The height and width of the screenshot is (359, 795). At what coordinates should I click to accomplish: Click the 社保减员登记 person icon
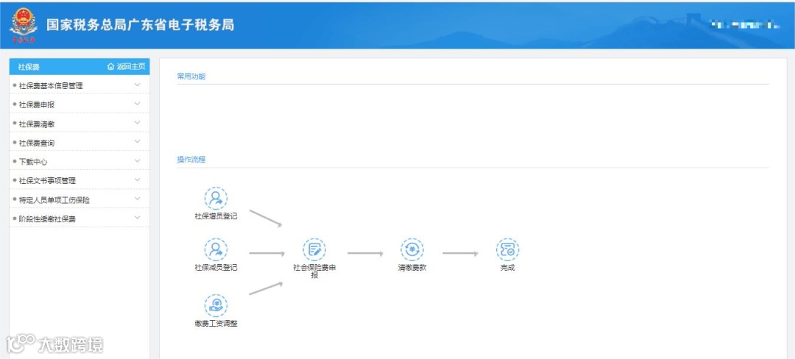pos(216,249)
